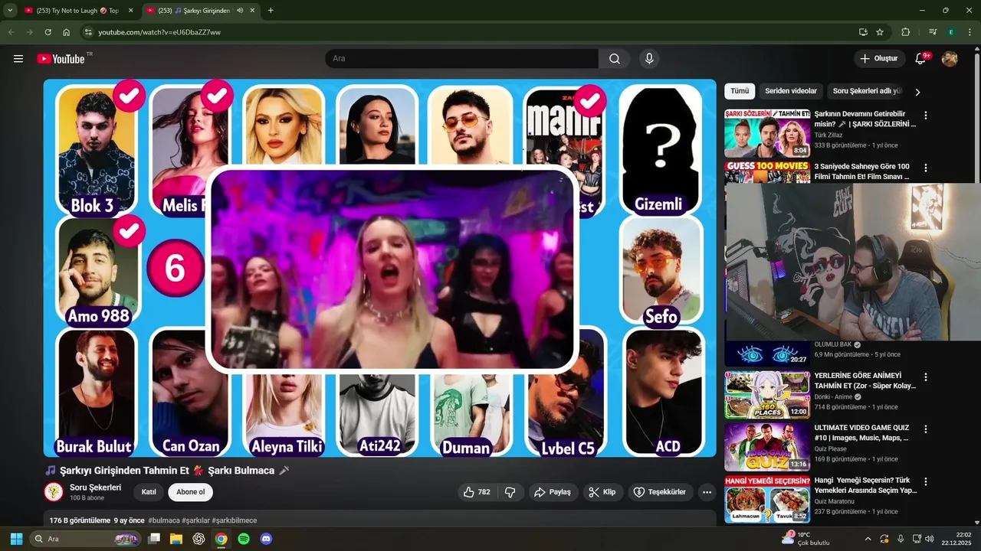Open options for YERLERİNE GÖRE ANİMEYİ video
The width and height of the screenshot is (981, 551).
click(x=925, y=377)
